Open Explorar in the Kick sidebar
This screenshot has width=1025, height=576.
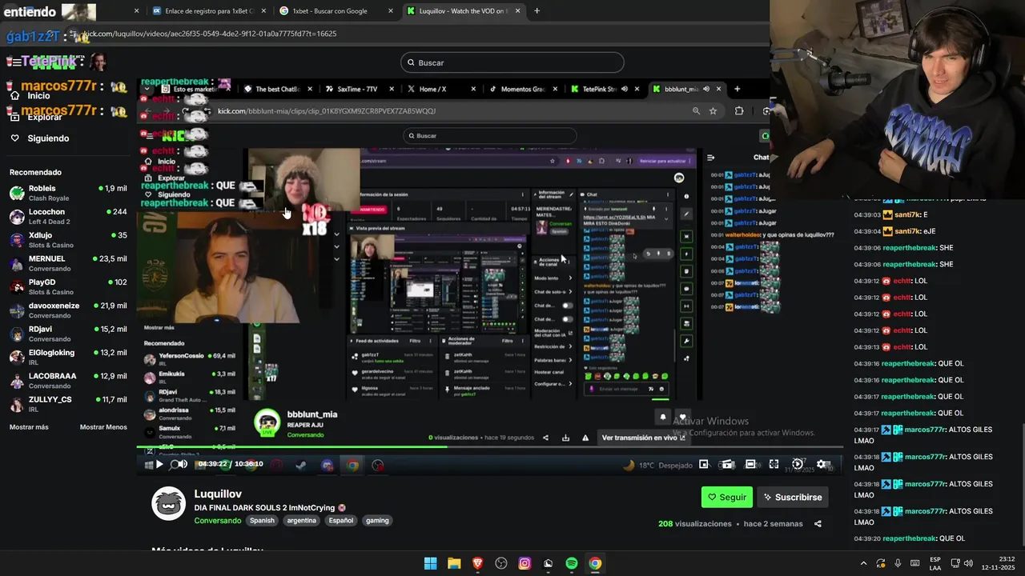click(x=45, y=117)
